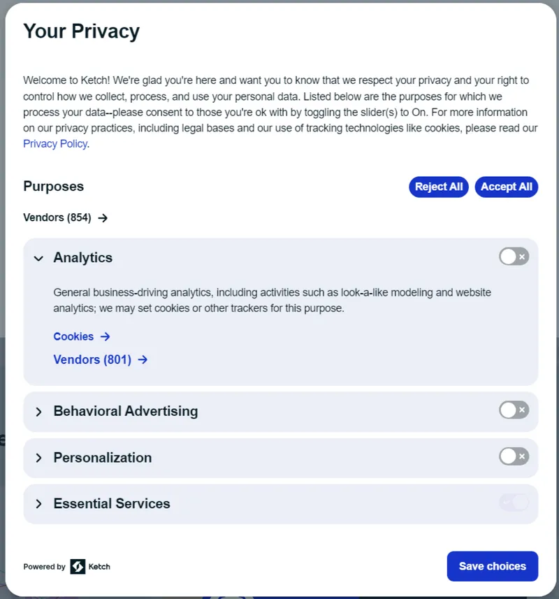Open the Privacy Policy link
This screenshot has width=559, height=599.
(x=55, y=143)
